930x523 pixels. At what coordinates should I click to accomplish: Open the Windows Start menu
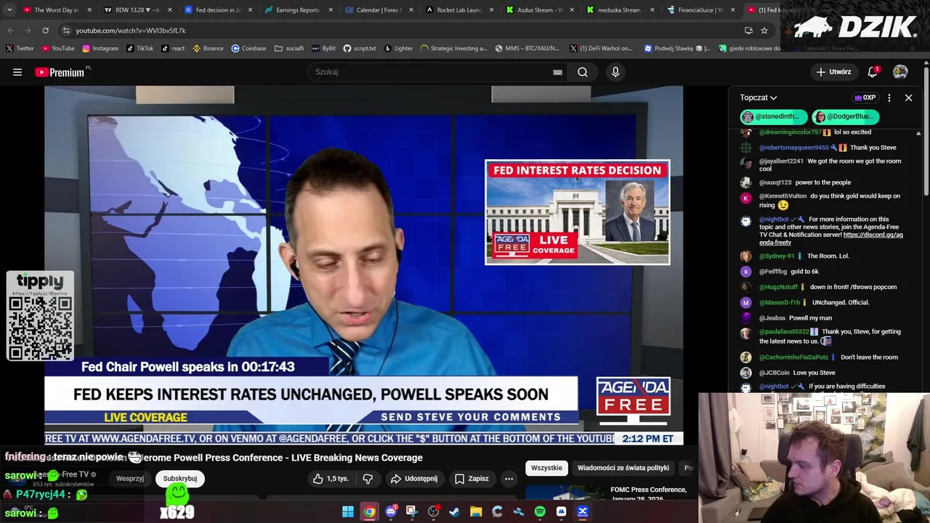[348, 512]
